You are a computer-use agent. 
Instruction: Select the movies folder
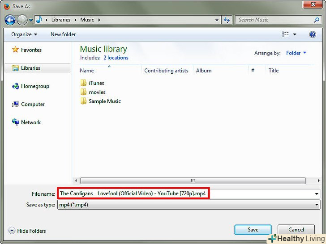(x=97, y=92)
